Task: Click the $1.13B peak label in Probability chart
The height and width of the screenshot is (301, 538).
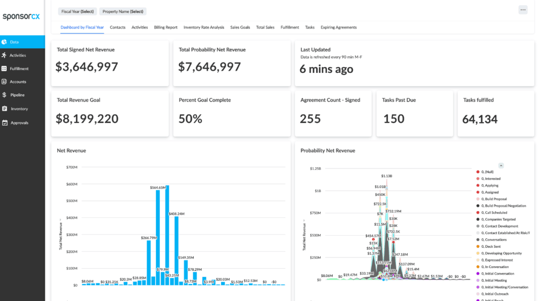Action: click(x=386, y=176)
